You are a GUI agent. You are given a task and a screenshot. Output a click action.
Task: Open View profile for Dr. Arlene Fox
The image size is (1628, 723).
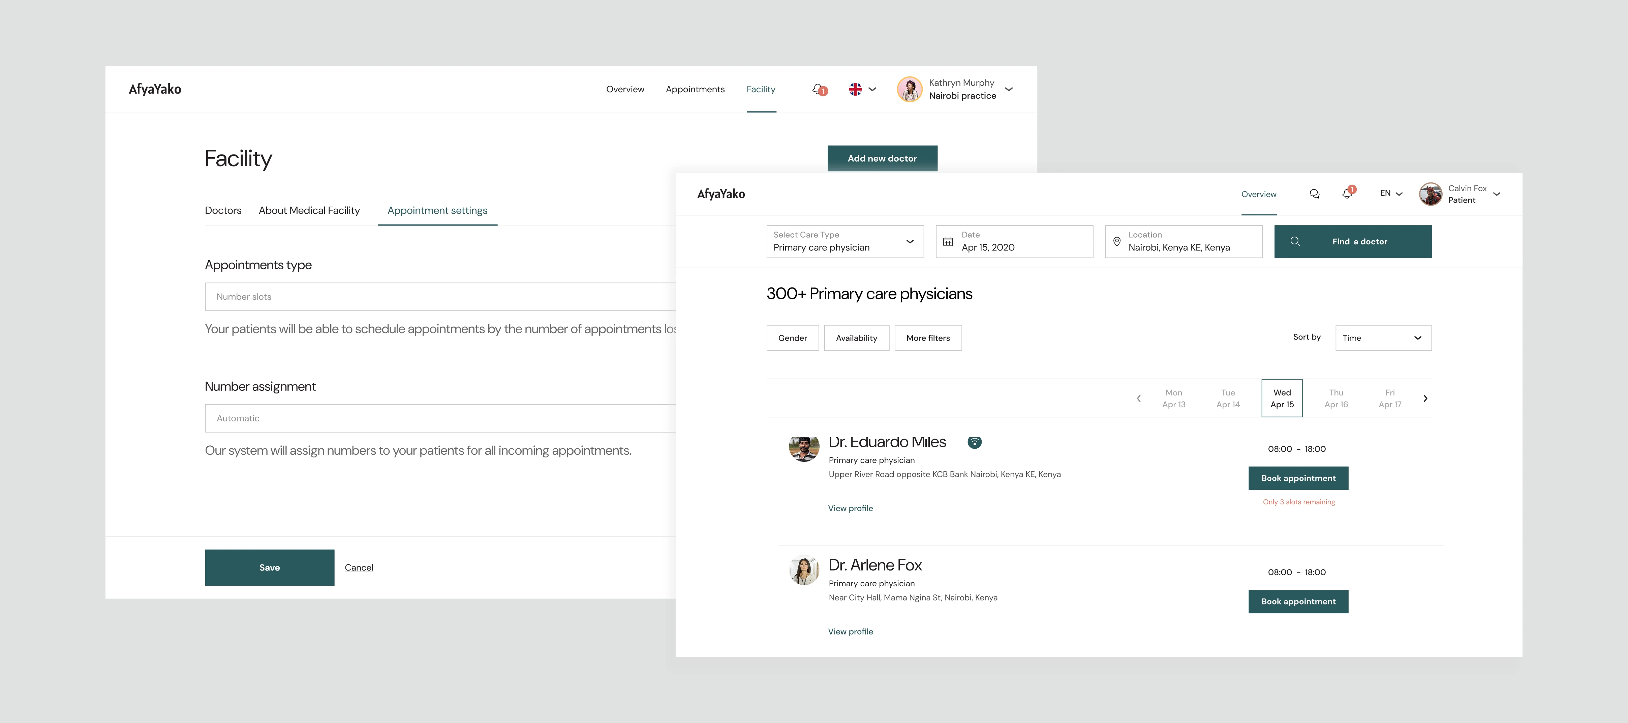tap(850, 631)
